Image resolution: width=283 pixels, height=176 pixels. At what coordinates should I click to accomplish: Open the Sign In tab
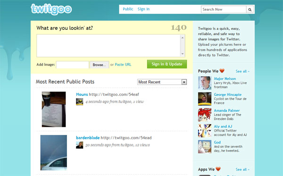point(143,9)
